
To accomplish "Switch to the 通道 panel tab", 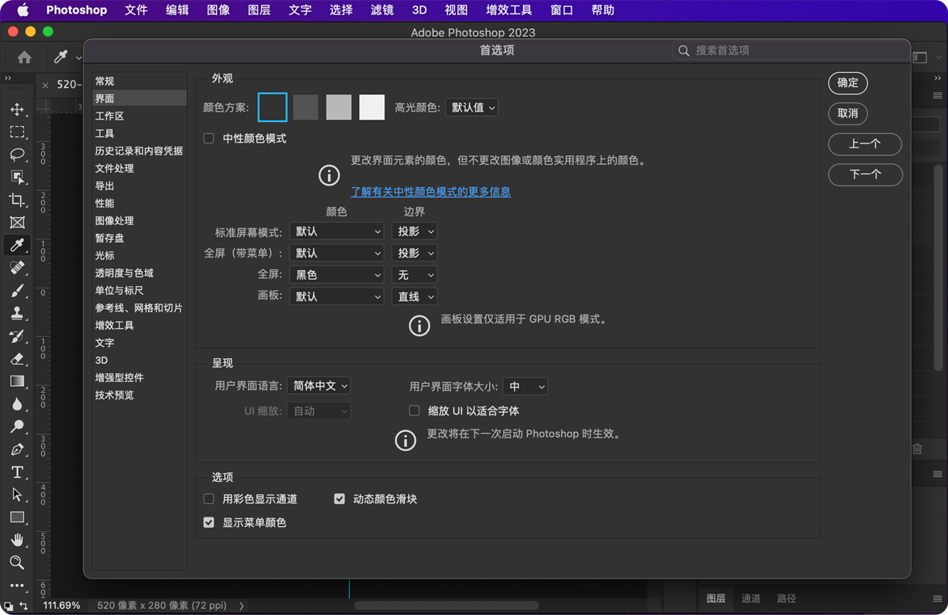I will (751, 598).
